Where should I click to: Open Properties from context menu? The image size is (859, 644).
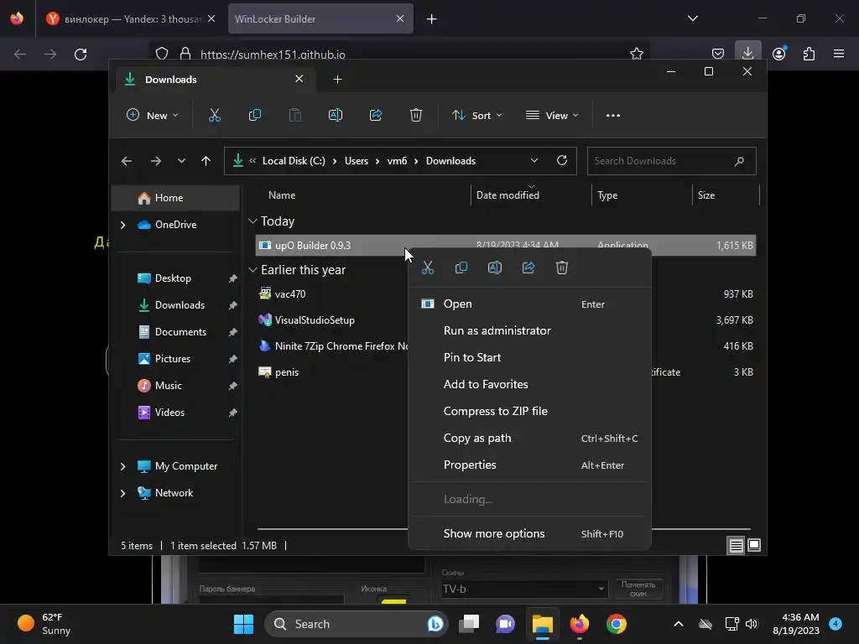point(530,465)
